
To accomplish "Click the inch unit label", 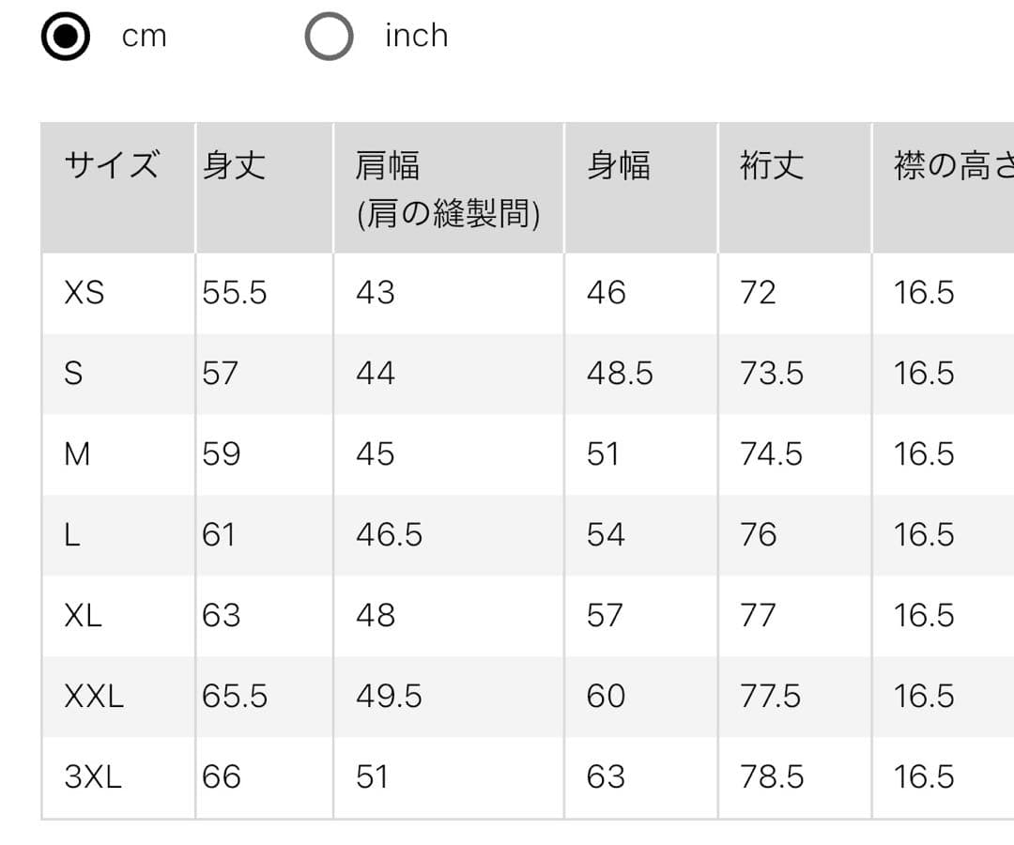I will click(x=417, y=36).
